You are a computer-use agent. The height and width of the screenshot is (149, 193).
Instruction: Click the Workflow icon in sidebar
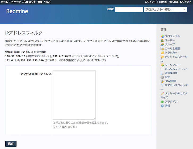pos(162,65)
